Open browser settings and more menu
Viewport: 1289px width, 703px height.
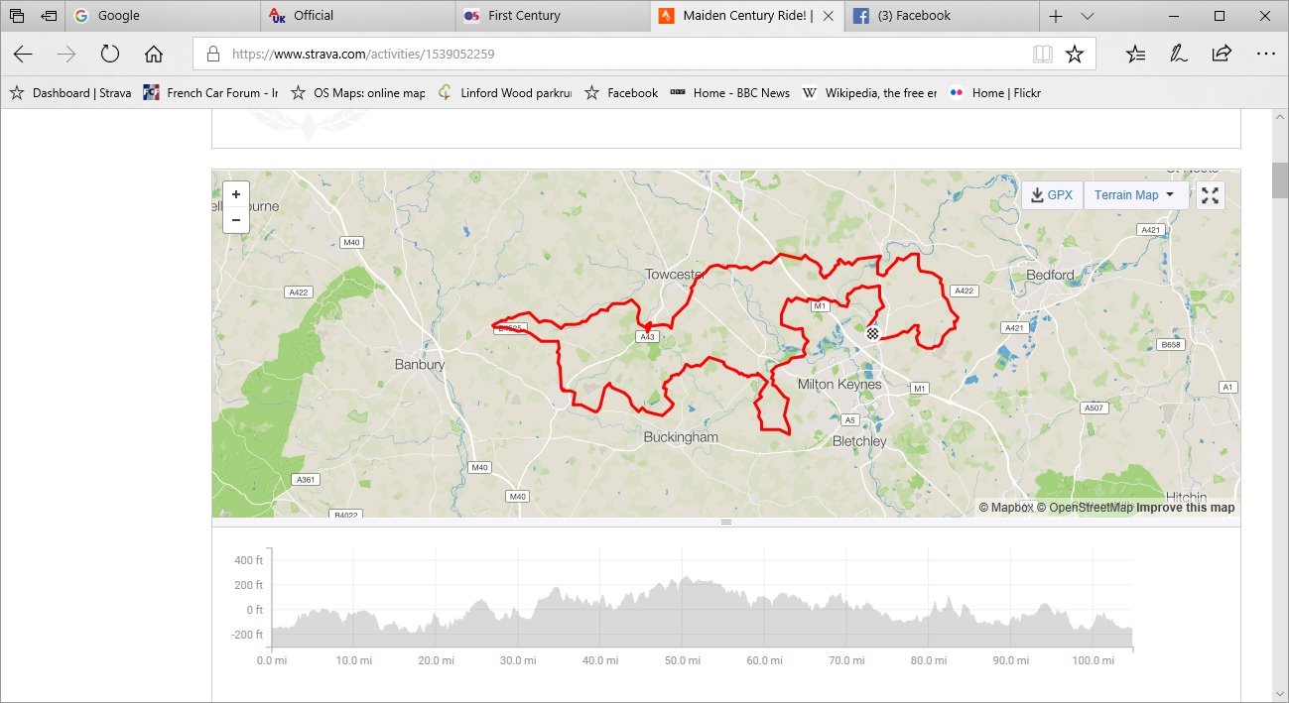click(1265, 54)
